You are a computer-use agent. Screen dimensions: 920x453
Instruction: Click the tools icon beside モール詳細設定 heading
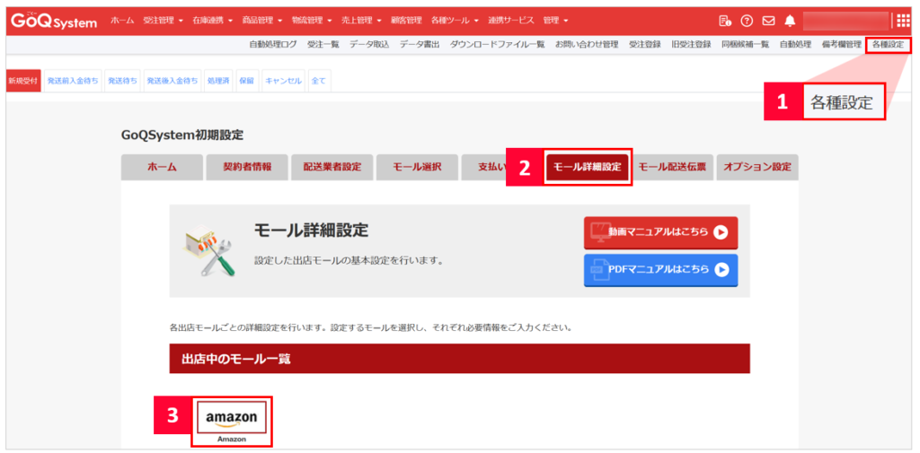click(x=209, y=248)
